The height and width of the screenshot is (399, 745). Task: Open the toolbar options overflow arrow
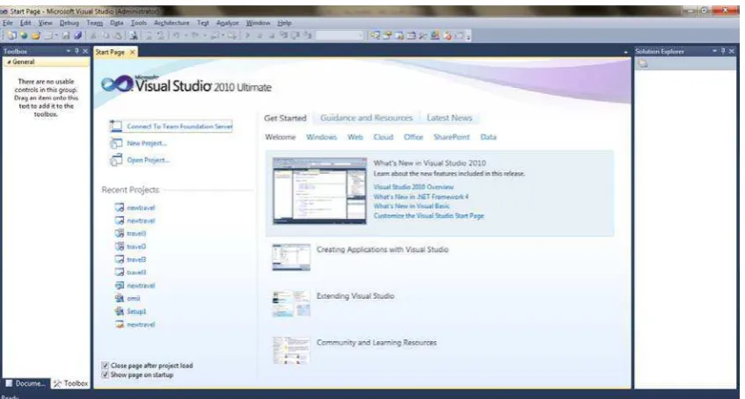(469, 37)
